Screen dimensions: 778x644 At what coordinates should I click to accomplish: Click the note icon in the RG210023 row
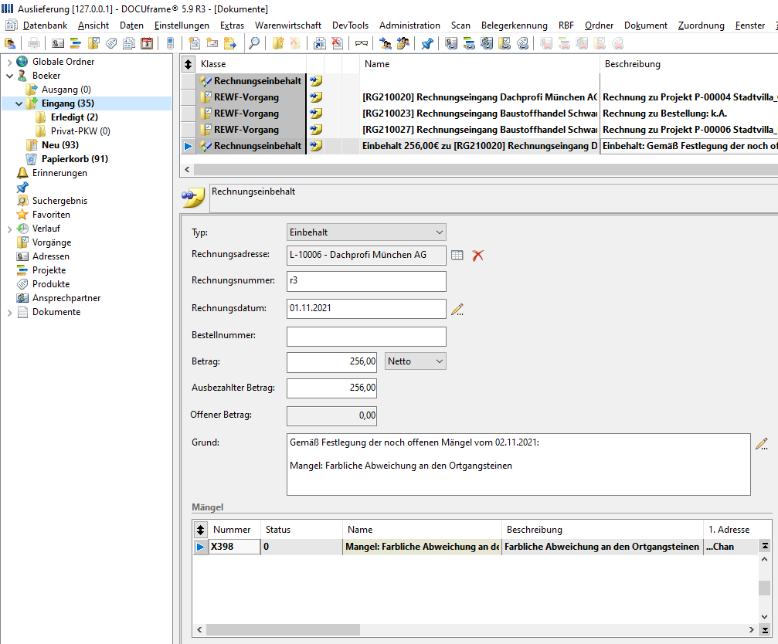click(316, 114)
